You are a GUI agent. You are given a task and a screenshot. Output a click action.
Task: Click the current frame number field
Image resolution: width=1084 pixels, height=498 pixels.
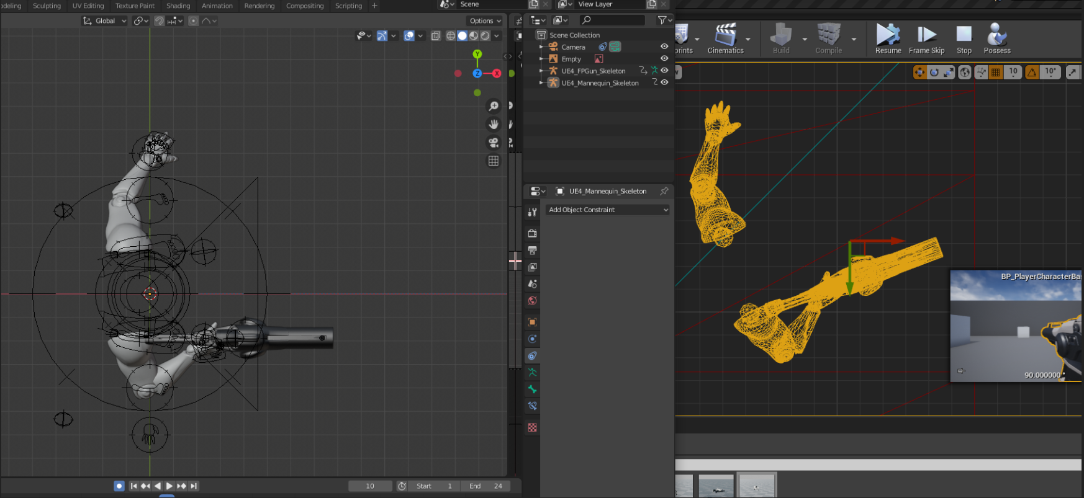coord(370,486)
